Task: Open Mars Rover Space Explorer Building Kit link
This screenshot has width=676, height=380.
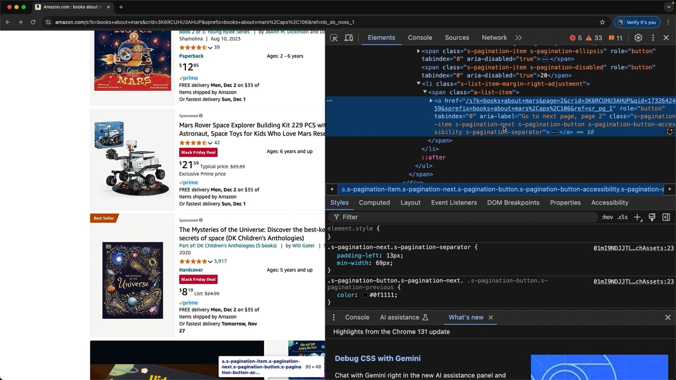Action: point(252,129)
